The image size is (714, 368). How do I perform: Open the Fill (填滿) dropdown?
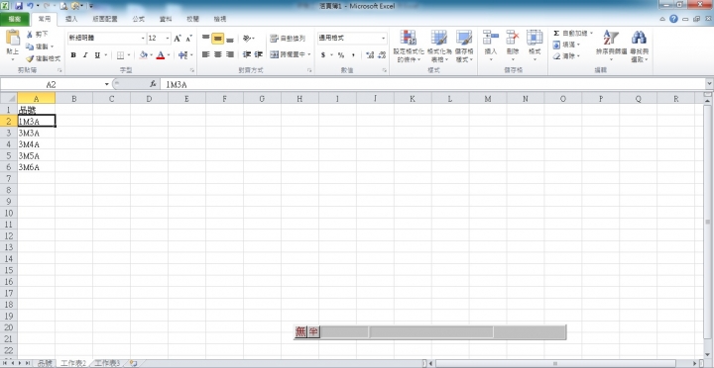point(567,45)
